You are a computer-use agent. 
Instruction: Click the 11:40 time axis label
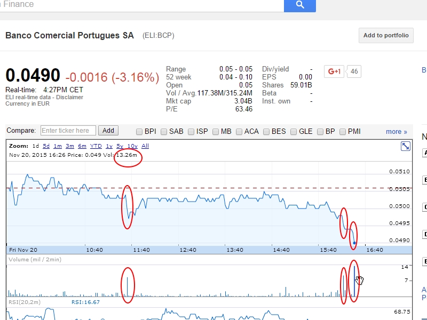[141, 250]
